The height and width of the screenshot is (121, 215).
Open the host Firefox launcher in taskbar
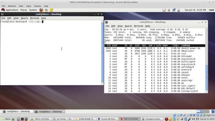[x=26, y=119]
